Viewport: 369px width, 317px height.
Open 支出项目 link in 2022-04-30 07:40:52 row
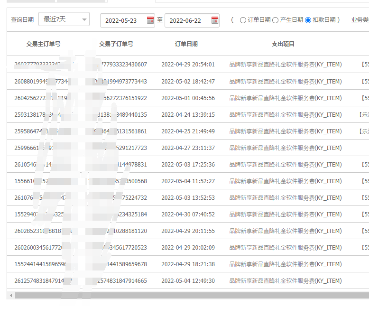tap(285, 214)
